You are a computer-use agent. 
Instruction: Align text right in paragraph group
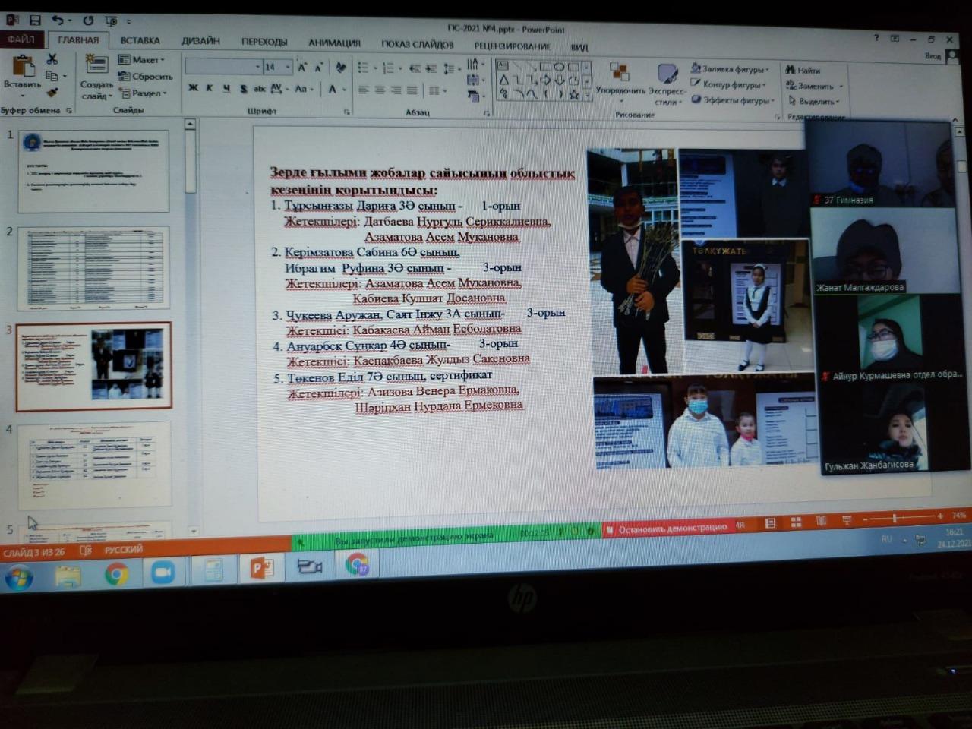pos(396,90)
